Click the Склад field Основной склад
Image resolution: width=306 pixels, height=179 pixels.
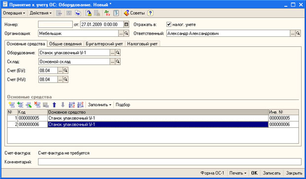pos(74,61)
